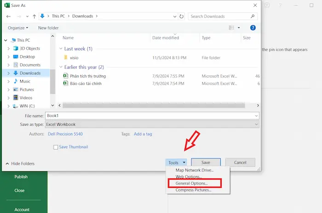Expand the Downloads tree node

pos(8,73)
